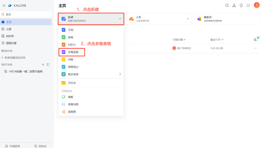This screenshot has width=261, height=148.
Task: Click the 搜索 input field
Action: click(26, 14)
